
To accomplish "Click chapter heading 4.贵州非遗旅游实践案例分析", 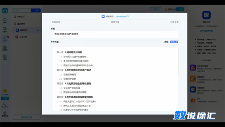I will (79, 97).
